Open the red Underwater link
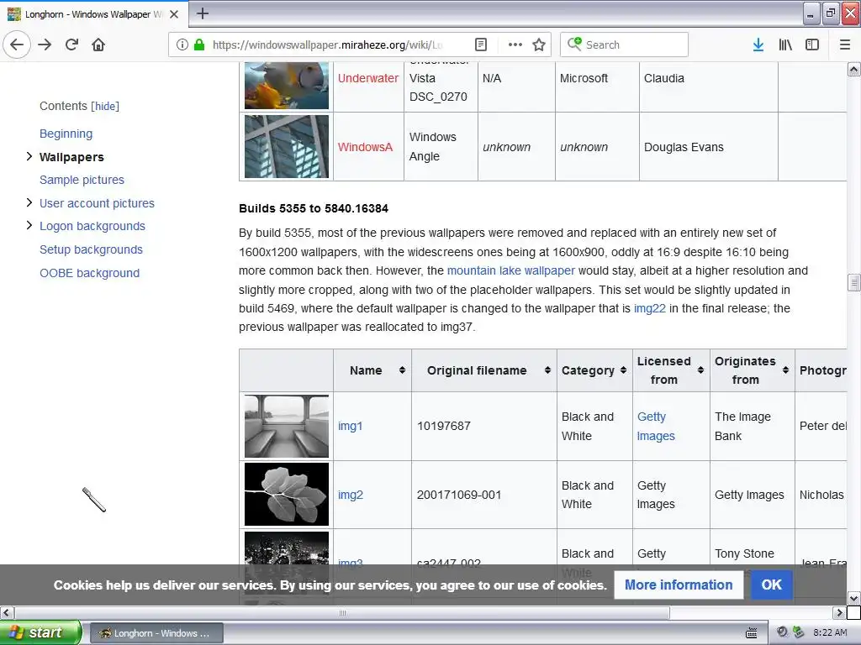This screenshot has height=645, width=861. pyautogui.click(x=368, y=78)
